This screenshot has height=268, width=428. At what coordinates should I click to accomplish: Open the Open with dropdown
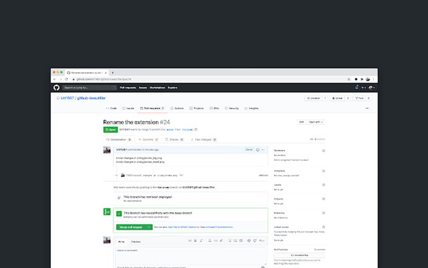315,122
